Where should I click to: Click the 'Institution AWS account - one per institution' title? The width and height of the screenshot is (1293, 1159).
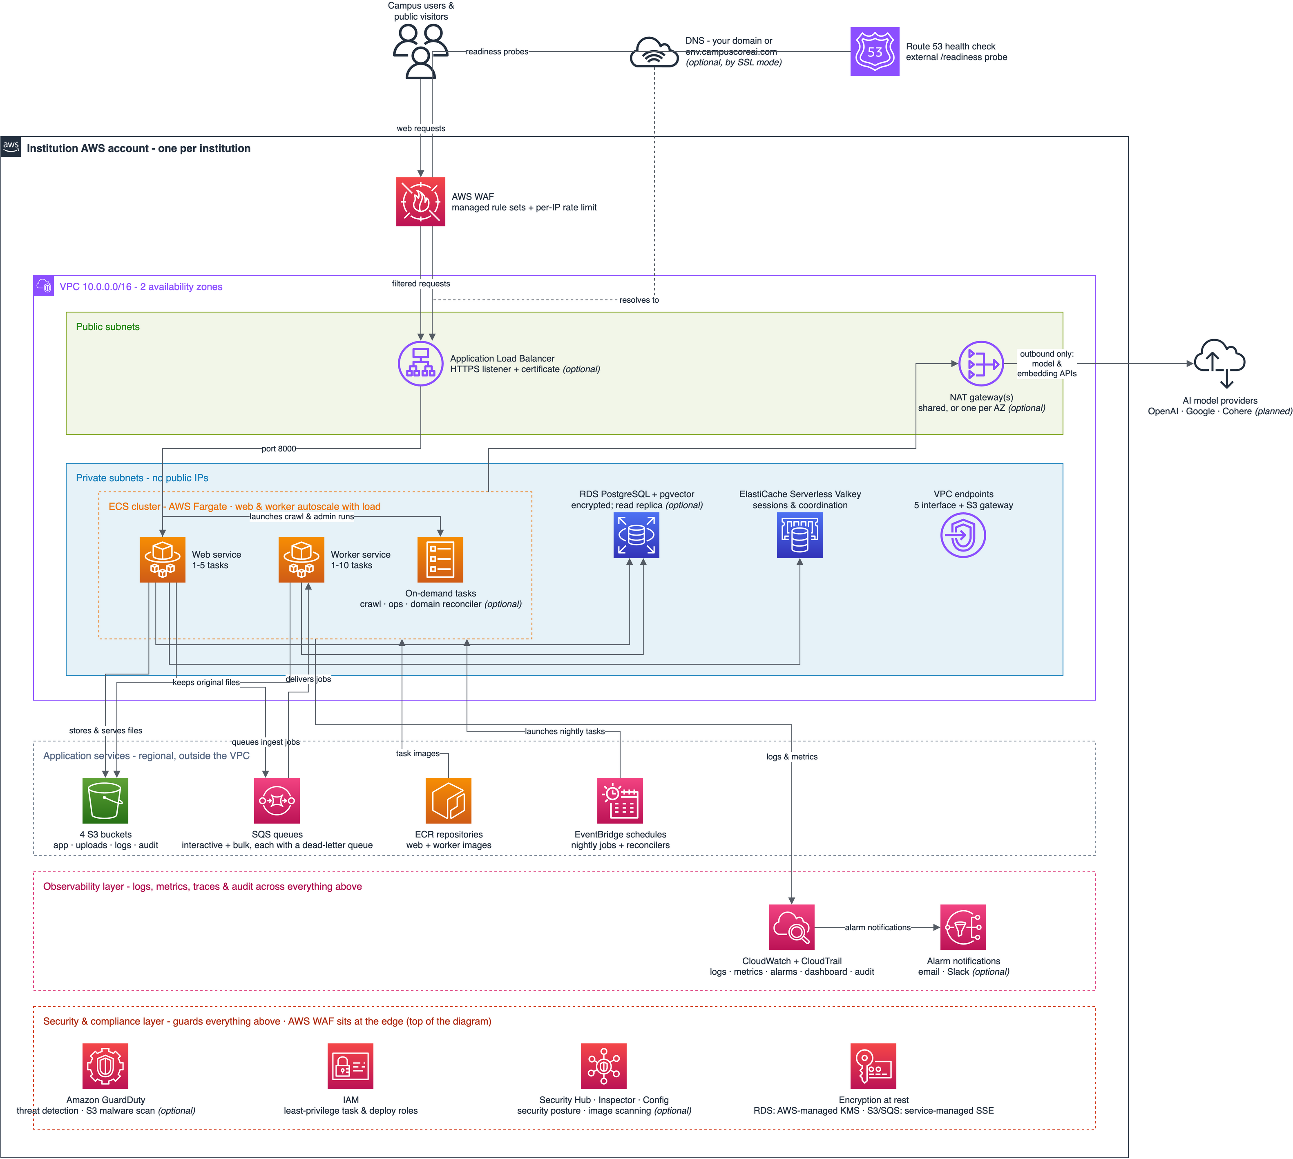[138, 148]
